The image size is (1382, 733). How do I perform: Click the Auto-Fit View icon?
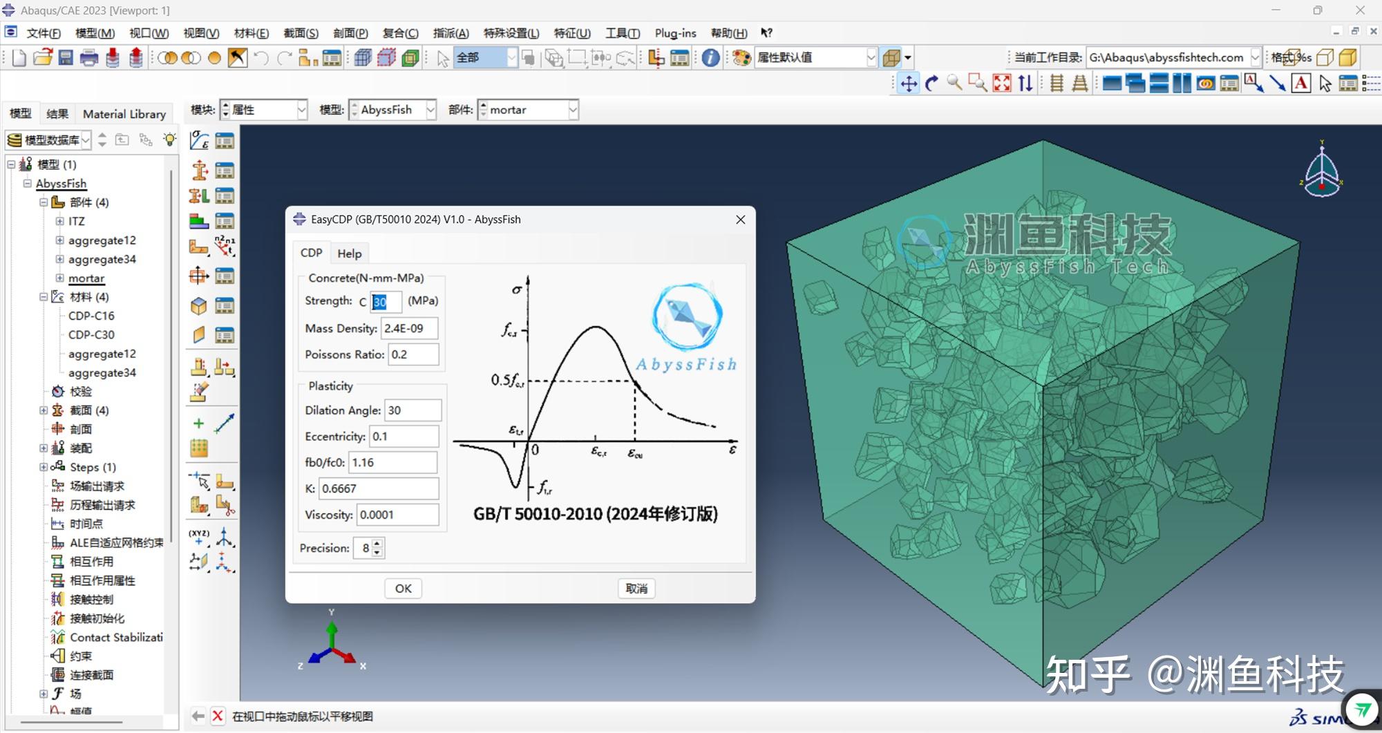[x=1001, y=84]
